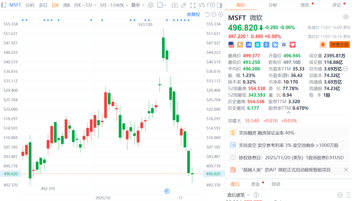Viewport: 352px width, 201px height.
Task: Click the blue dollar sign icon
Action: point(266,45)
